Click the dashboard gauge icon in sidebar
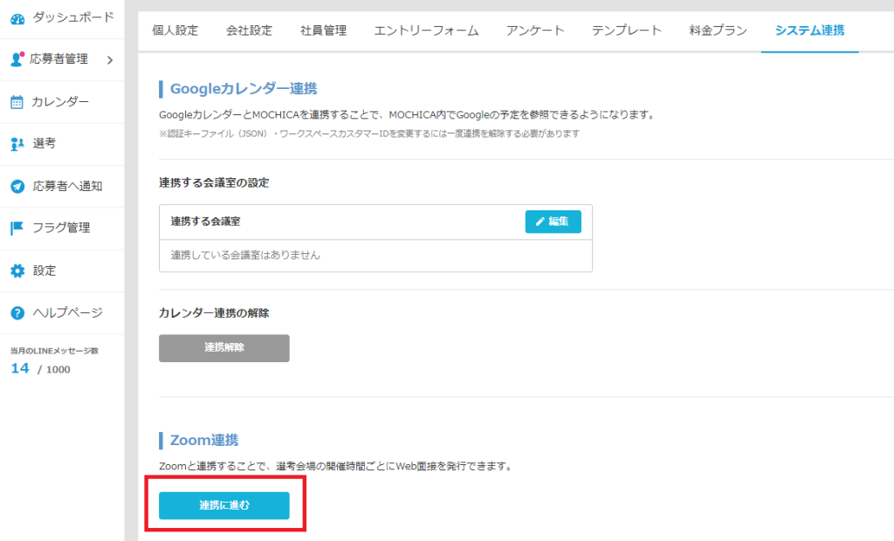 coord(17,17)
